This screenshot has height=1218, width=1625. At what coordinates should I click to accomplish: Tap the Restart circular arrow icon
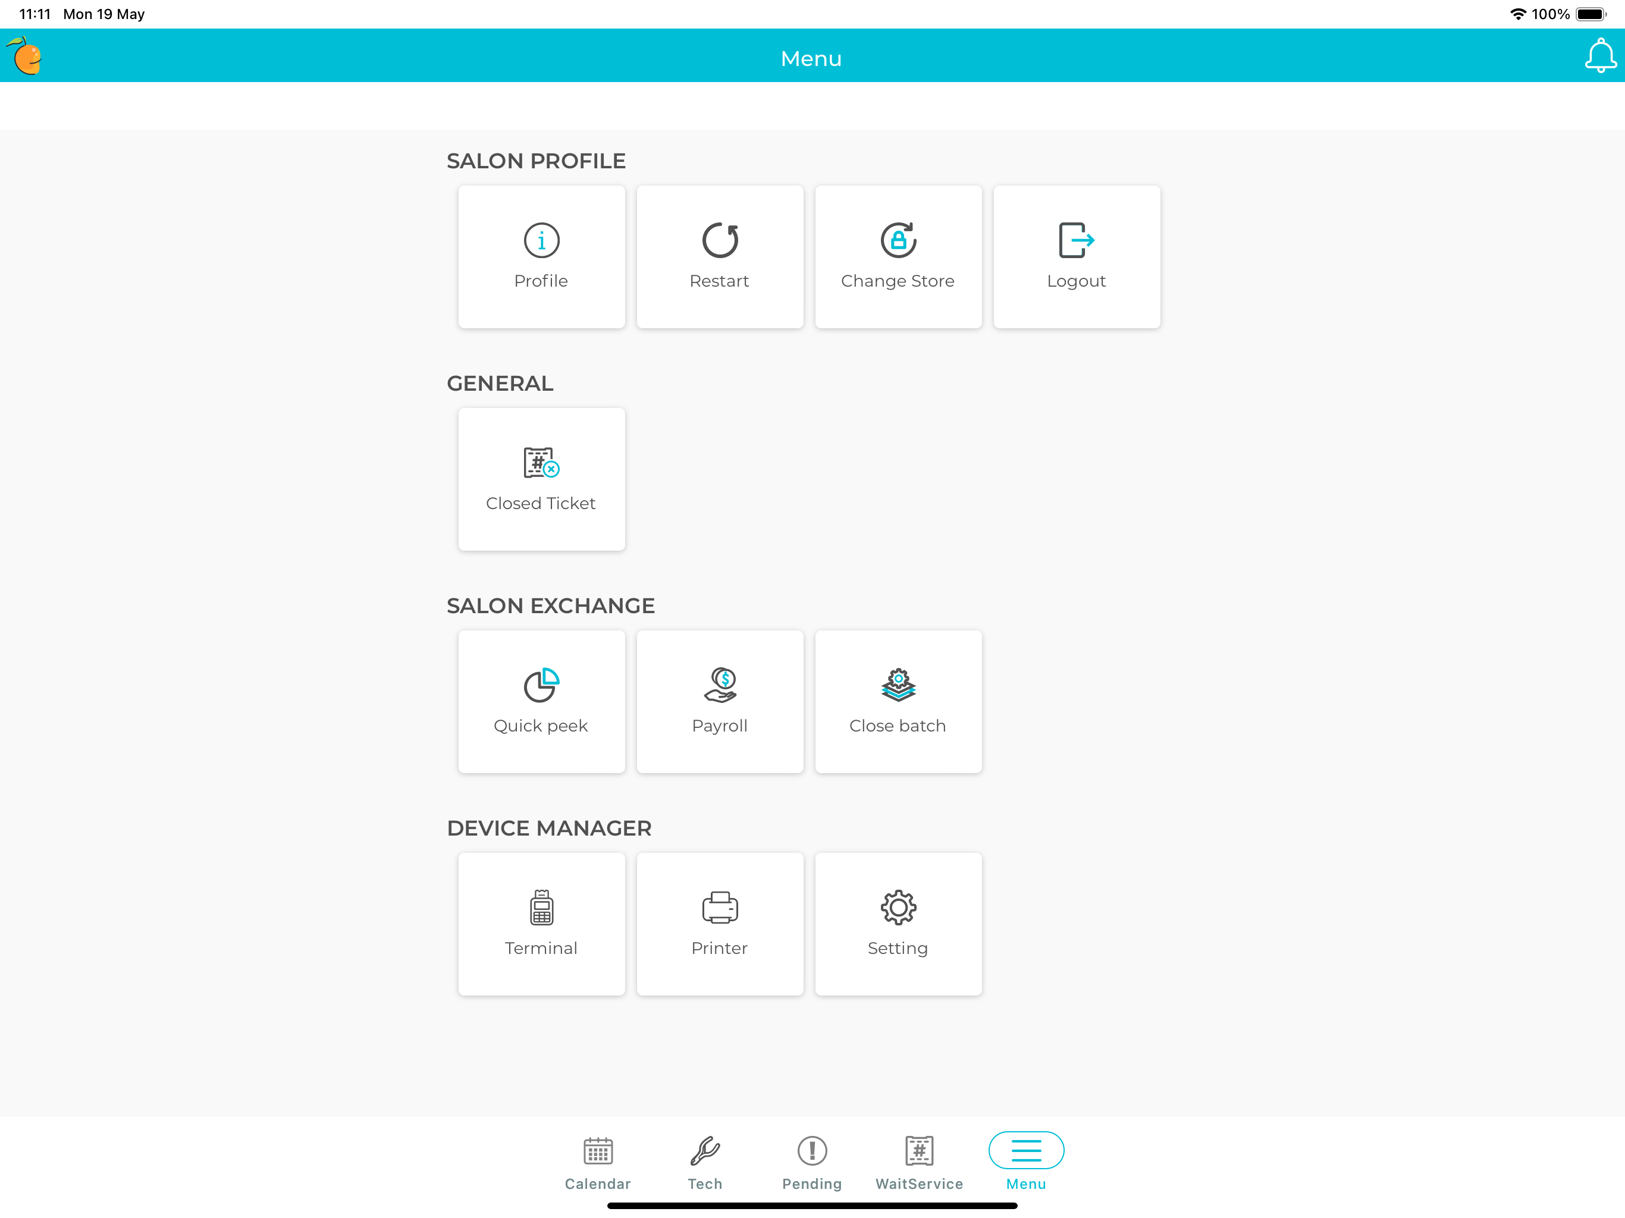720,240
